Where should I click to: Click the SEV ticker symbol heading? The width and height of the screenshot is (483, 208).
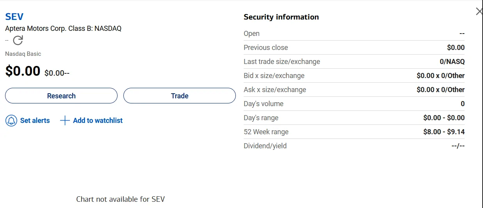pos(14,17)
